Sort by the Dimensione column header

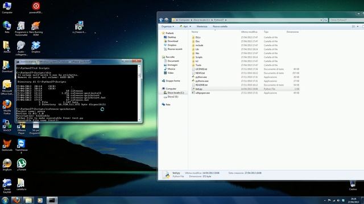pyautogui.click(x=292, y=32)
